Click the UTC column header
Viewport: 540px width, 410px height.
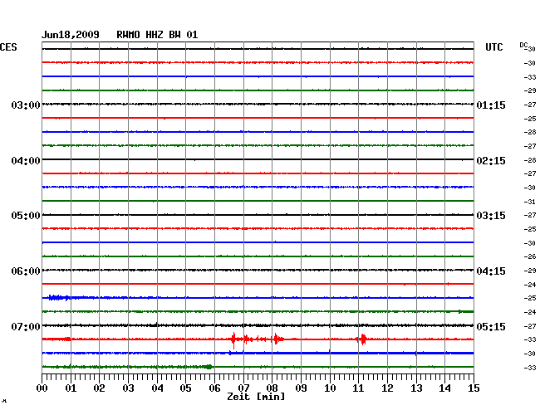(493, 47)
